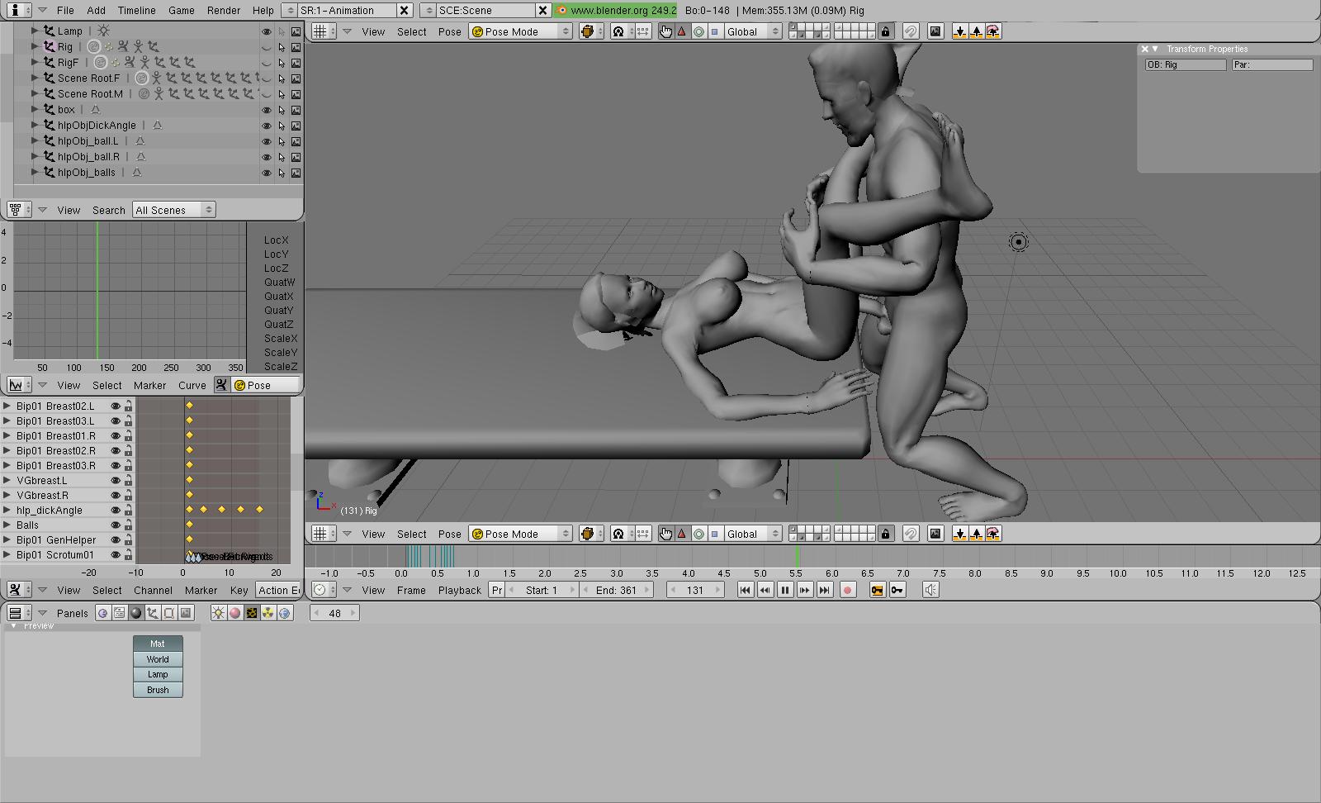Open the Playback menu in timeline

[x=459, y=590]
